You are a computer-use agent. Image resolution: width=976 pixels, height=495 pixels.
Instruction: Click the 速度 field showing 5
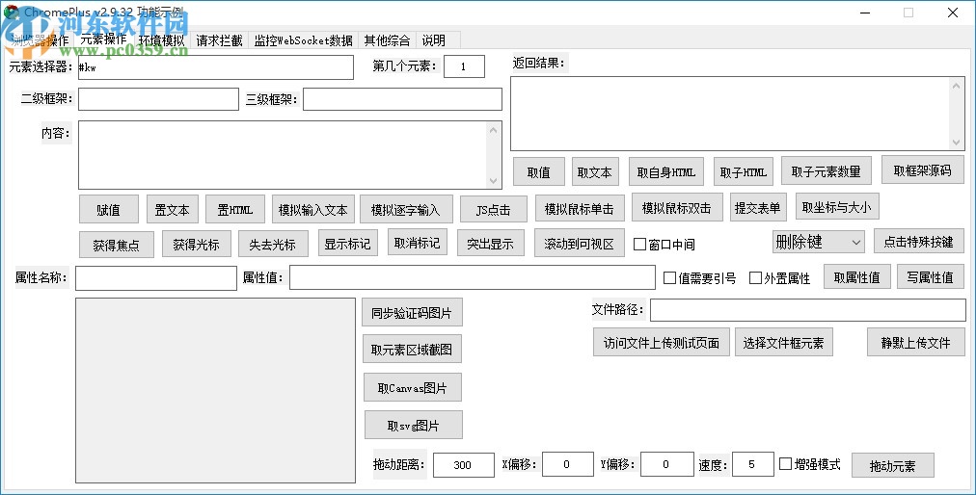pyautogui.click(x=753, y=464)
